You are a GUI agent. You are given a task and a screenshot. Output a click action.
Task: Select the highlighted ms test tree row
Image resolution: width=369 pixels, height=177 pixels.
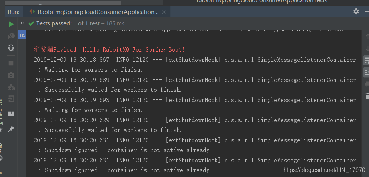click(x=22, y=35)
